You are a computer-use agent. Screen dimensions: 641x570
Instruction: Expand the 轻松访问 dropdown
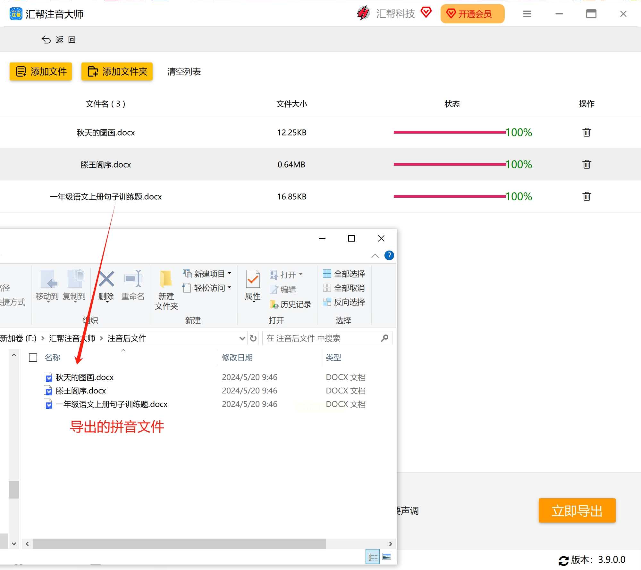pyautogui.click(x=229, y=288)
